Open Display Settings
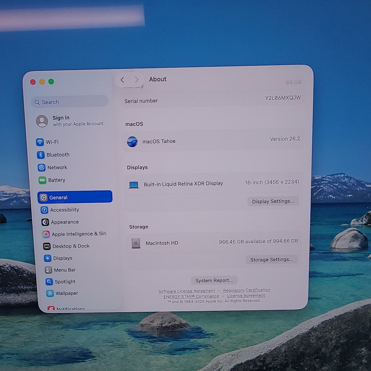This screenshot has width=371, height=371. (273, 201)
